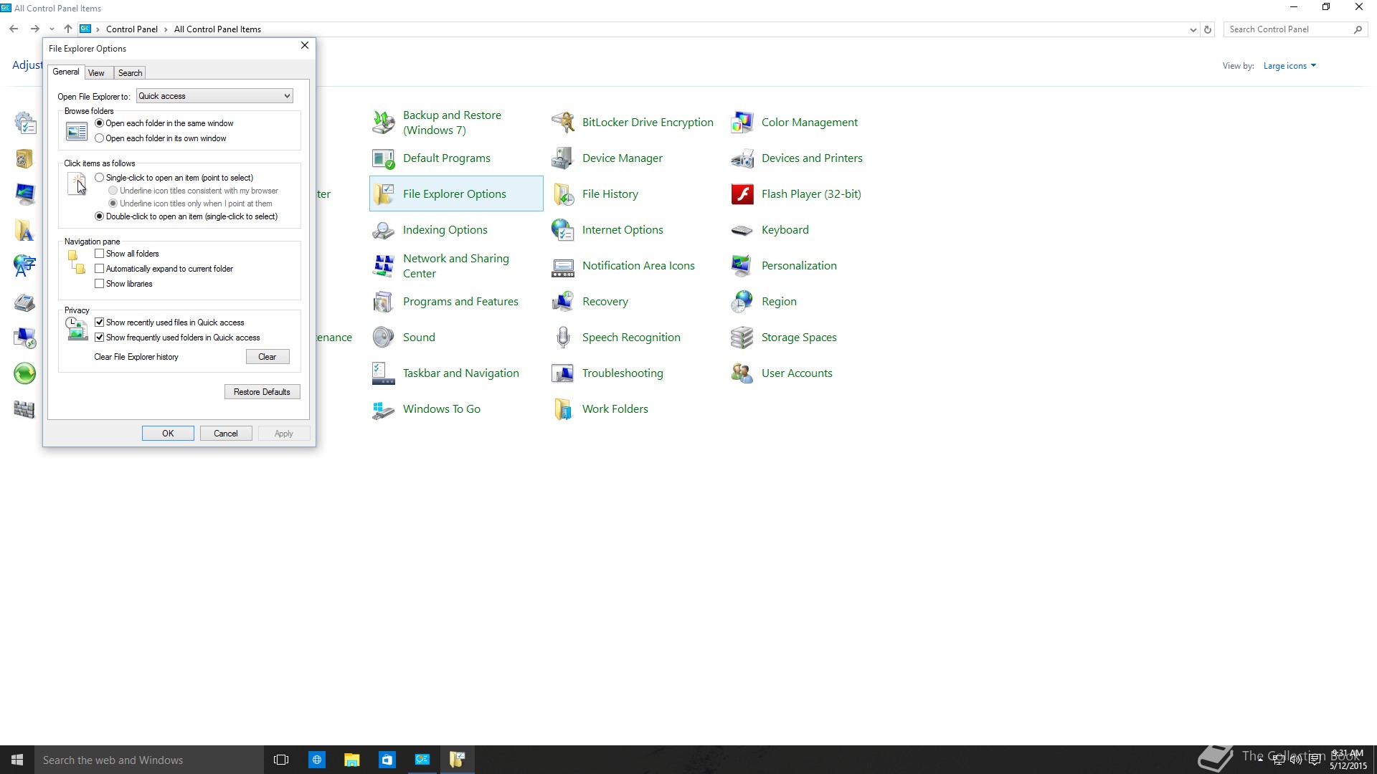Open recent locations dropdown beside Forward arrow

click(x=52, y=29)
